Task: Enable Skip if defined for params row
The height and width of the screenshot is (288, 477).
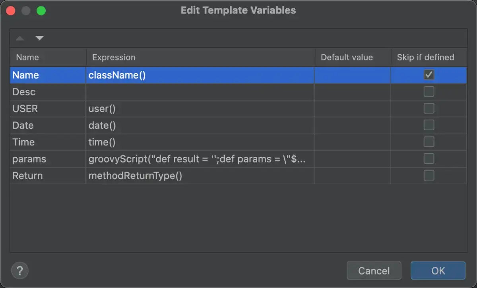Action: [429, 159]
